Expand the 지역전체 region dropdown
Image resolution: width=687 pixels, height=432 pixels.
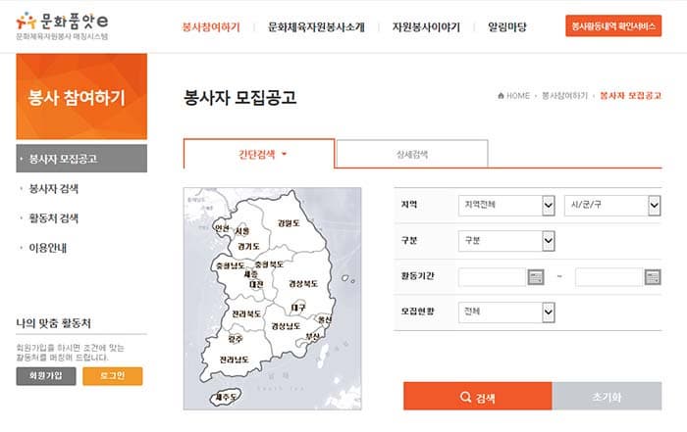click(506, 205)
